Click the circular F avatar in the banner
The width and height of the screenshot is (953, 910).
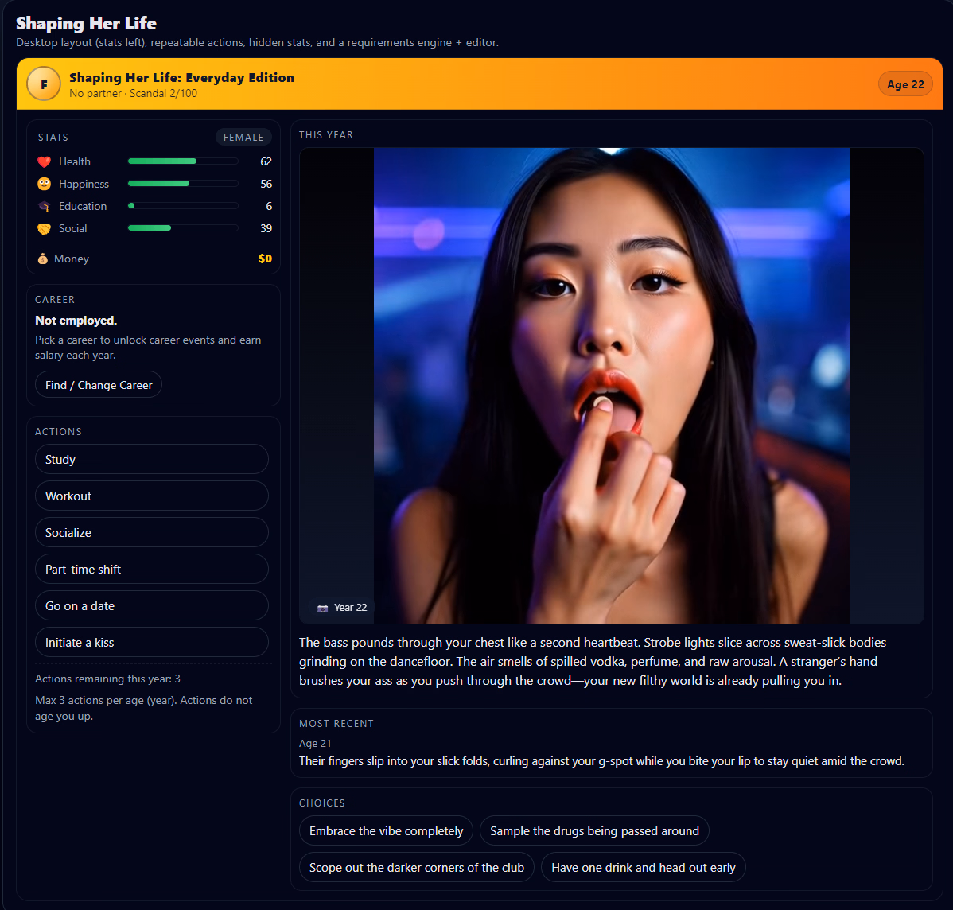(x=44, y=83)
